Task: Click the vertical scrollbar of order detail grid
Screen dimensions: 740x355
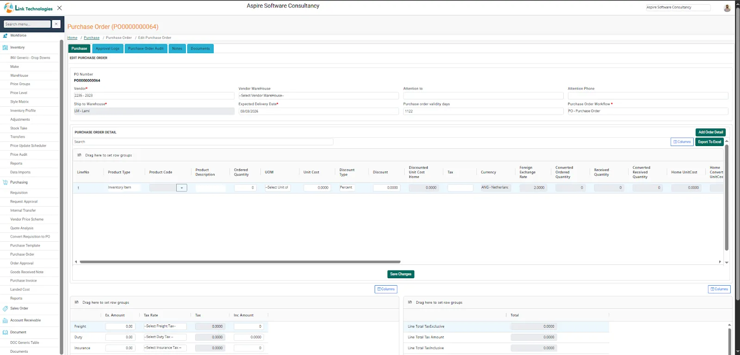Action: (727, 197)
